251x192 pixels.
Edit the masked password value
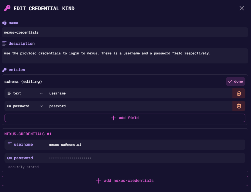click(125, 158)
